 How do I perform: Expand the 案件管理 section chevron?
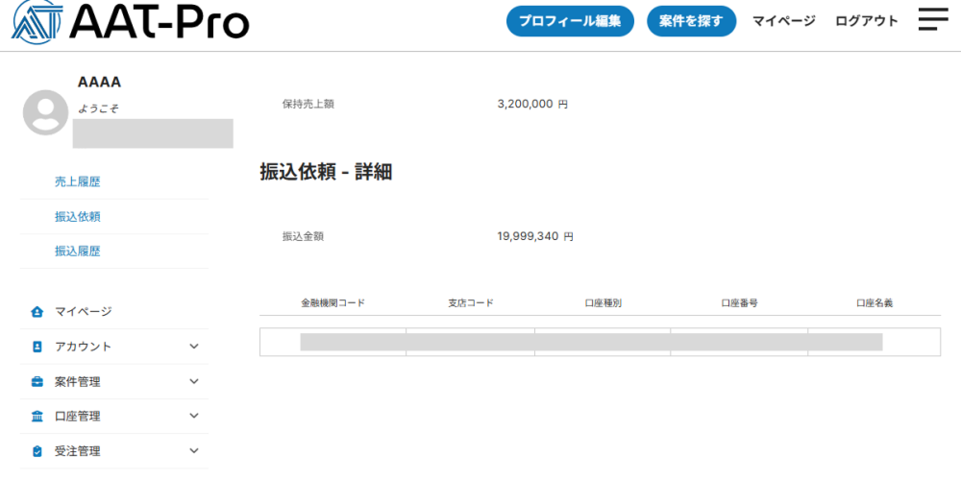[194, 381]
